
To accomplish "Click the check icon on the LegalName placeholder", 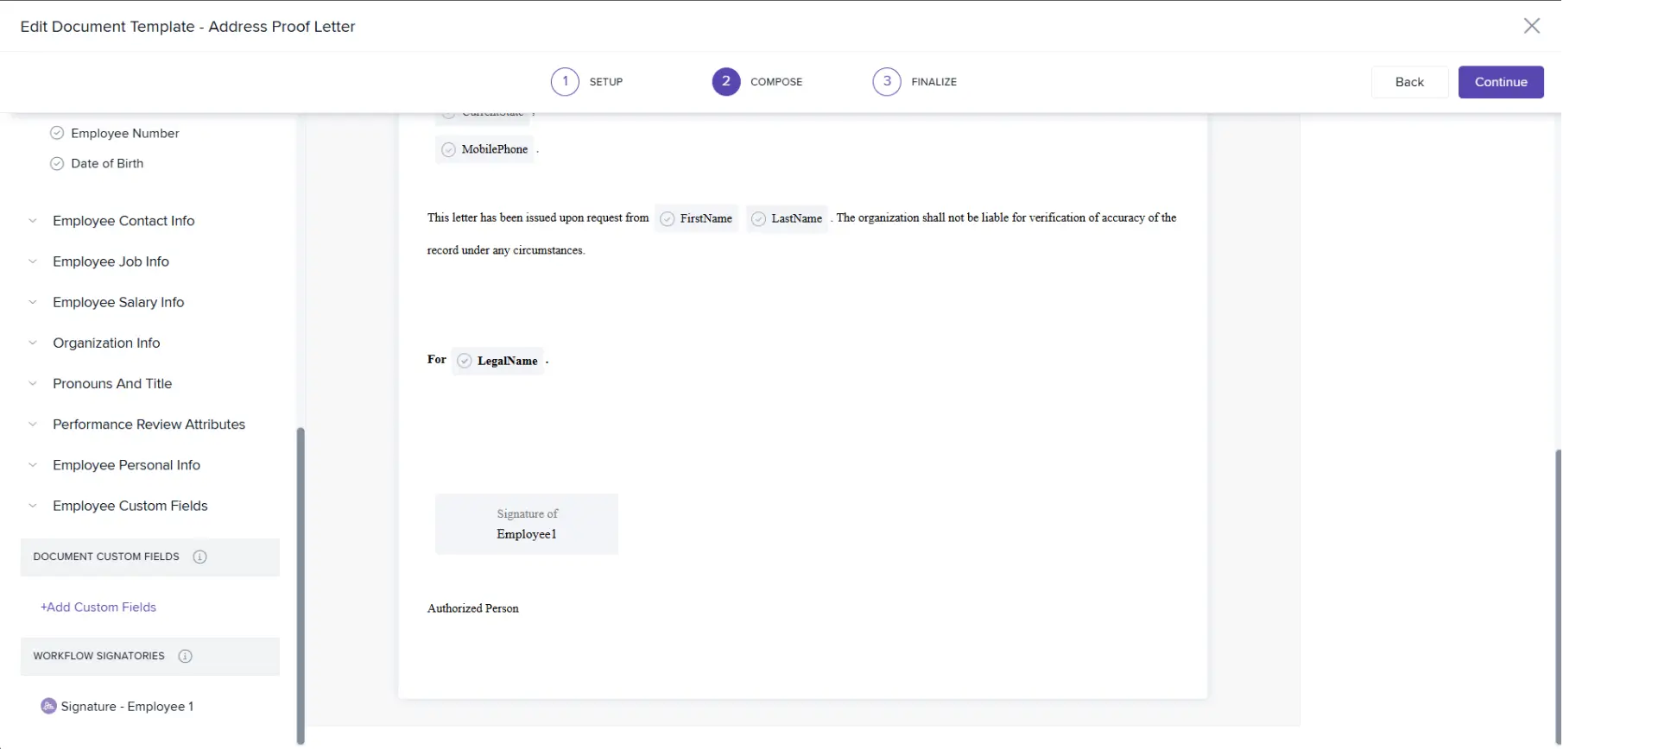I will 465,362.
